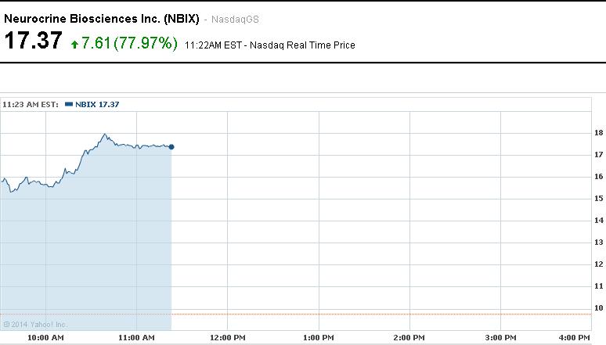Click the 11:00 AM time axis label
This screenshot has width=606, height=345.
click(136, 338)
